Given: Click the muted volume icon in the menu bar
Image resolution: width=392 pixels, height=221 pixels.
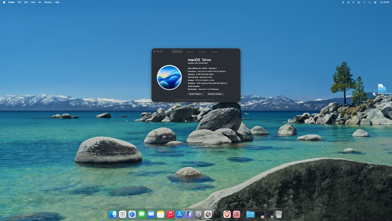Looking at the screenshot, I should pyautogui.click(x=343, y=2).
